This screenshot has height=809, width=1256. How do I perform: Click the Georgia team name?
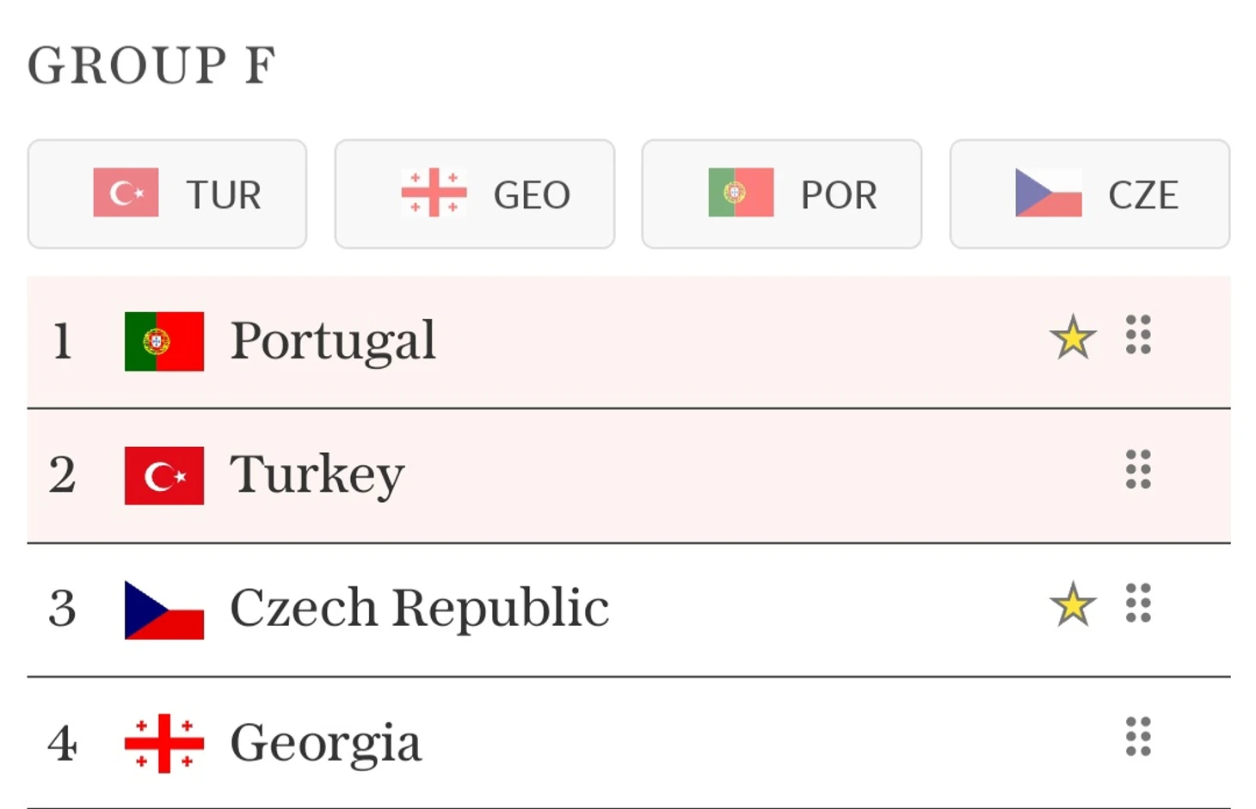tap(325, 743)
